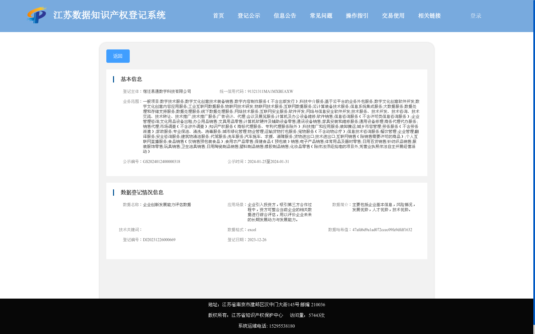Viewport: 535px width, 334px height.
Task: Open the 登记公示 menu item
Action: point(249,16)
